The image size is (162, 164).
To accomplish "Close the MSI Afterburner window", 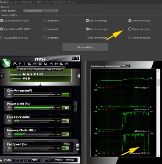I will pos(77,58).
